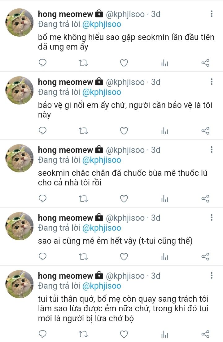Reply to the tweet about meeting seokmin first time
223x342 pixels.
tap(42, 63)
